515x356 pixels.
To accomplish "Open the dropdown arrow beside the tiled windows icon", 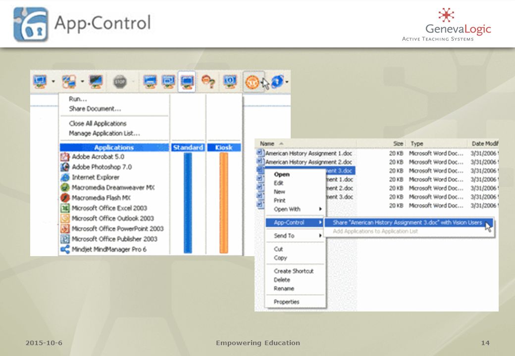I will point(82,81).
